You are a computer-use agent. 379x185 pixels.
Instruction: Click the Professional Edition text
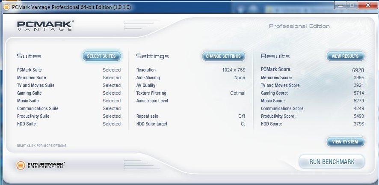tap(299, 26)
